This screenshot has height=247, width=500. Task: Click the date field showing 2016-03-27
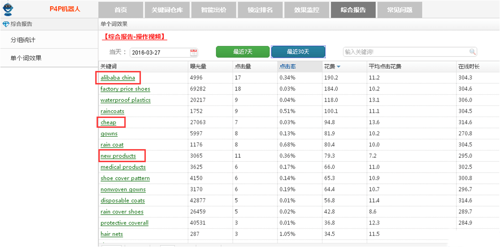159,52
